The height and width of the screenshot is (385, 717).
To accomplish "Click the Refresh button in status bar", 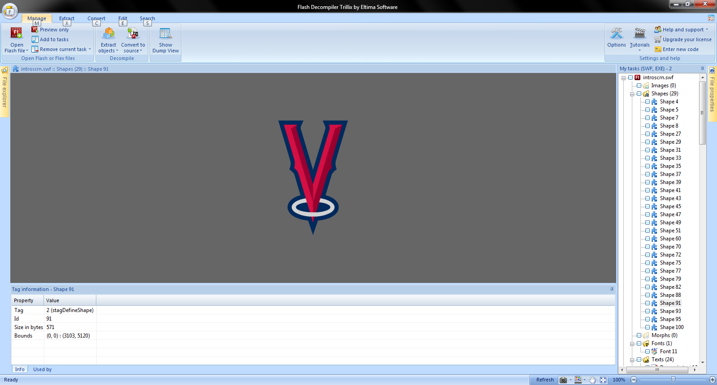I will coord(545,380).
